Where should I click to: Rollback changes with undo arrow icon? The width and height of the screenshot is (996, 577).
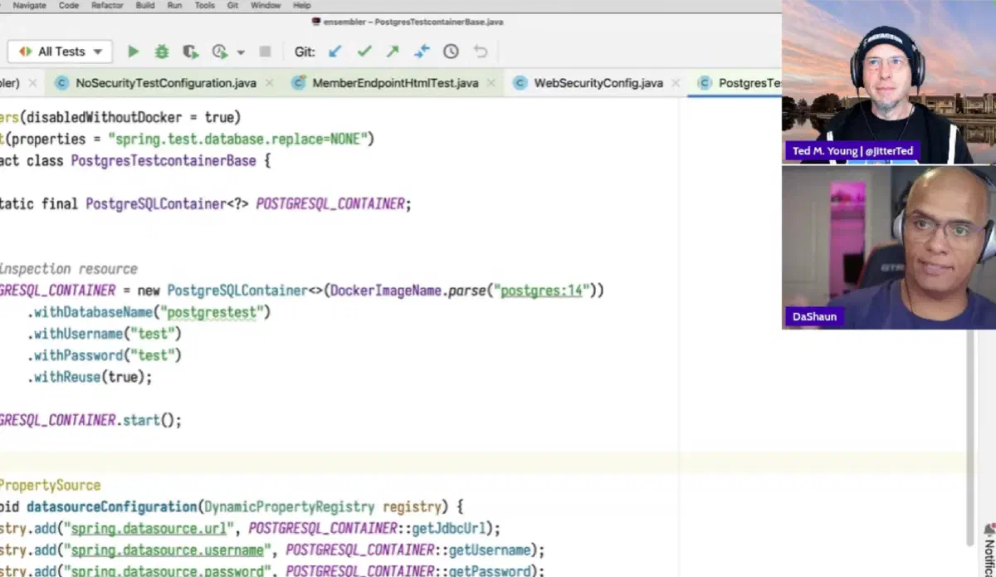(x=480, y=51)
